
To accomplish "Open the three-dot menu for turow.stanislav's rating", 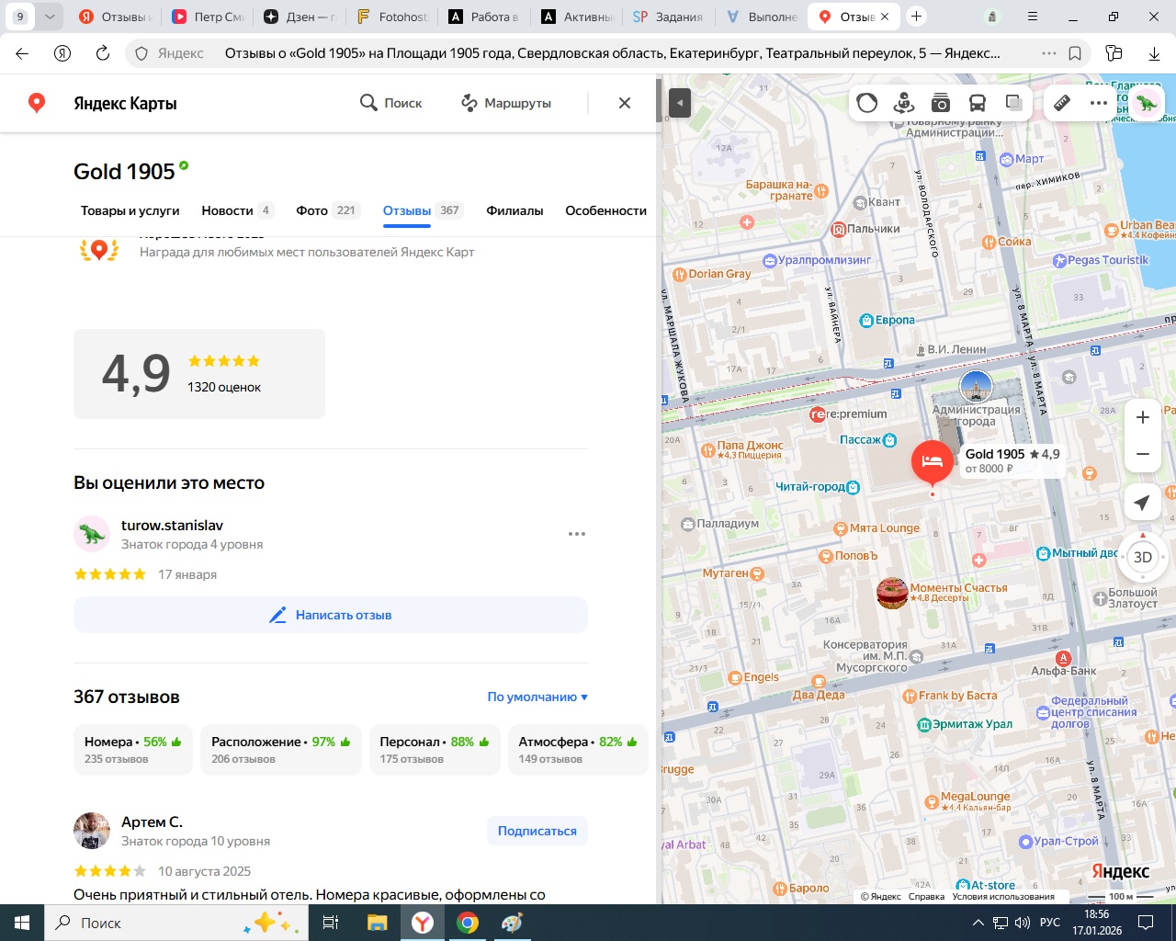I will coord(577,534).
